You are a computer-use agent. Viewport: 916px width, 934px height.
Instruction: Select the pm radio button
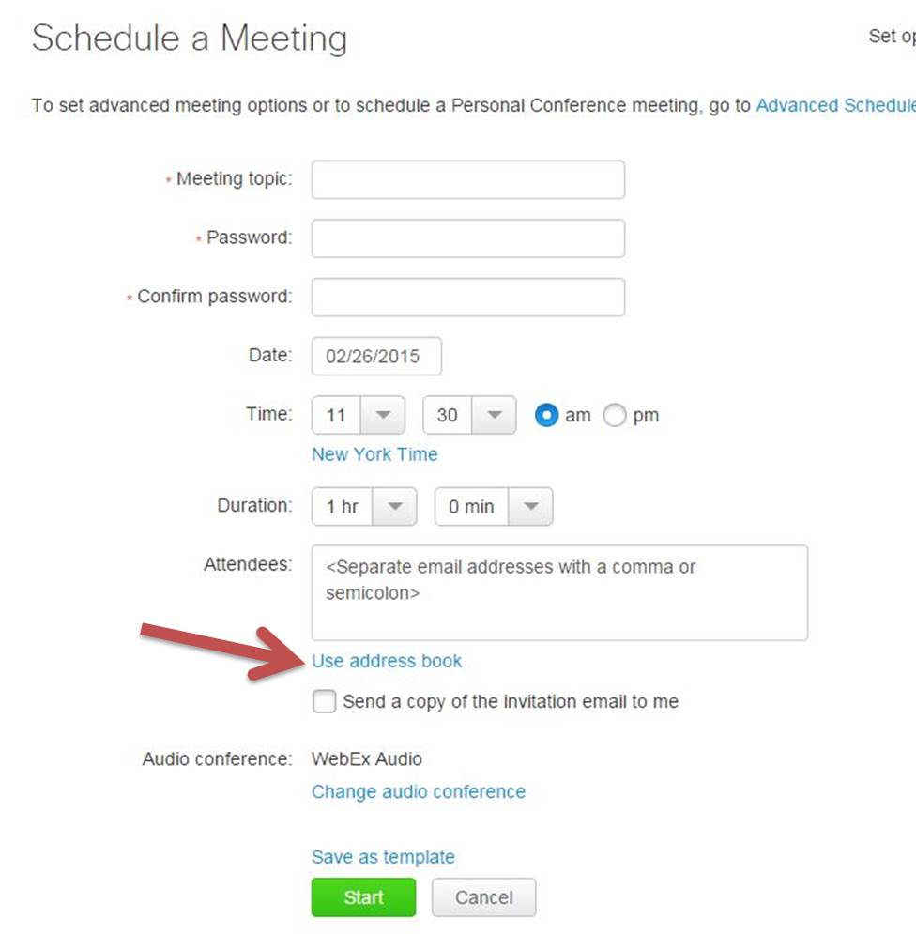tap(614, 415)
